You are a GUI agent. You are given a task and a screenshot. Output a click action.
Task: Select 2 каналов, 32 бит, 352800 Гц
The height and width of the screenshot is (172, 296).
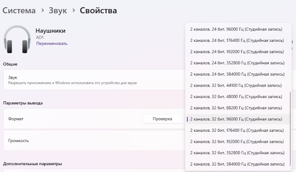(237, 153)
